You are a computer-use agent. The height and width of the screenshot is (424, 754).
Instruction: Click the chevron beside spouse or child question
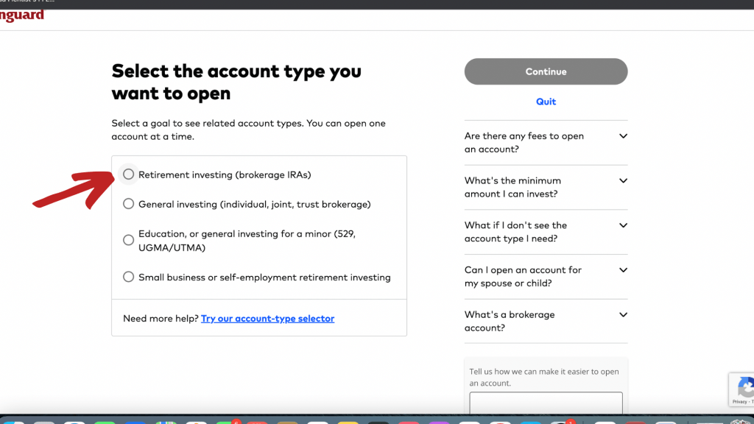[623, 270]
